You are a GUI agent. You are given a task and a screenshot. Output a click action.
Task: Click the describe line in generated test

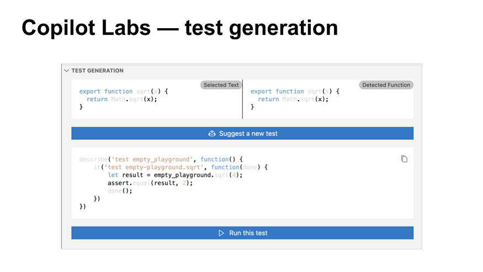(x=161, y=159)
